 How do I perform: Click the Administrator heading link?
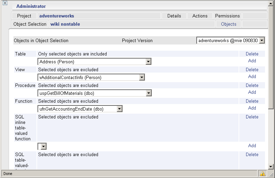click(x=31, y=6)
